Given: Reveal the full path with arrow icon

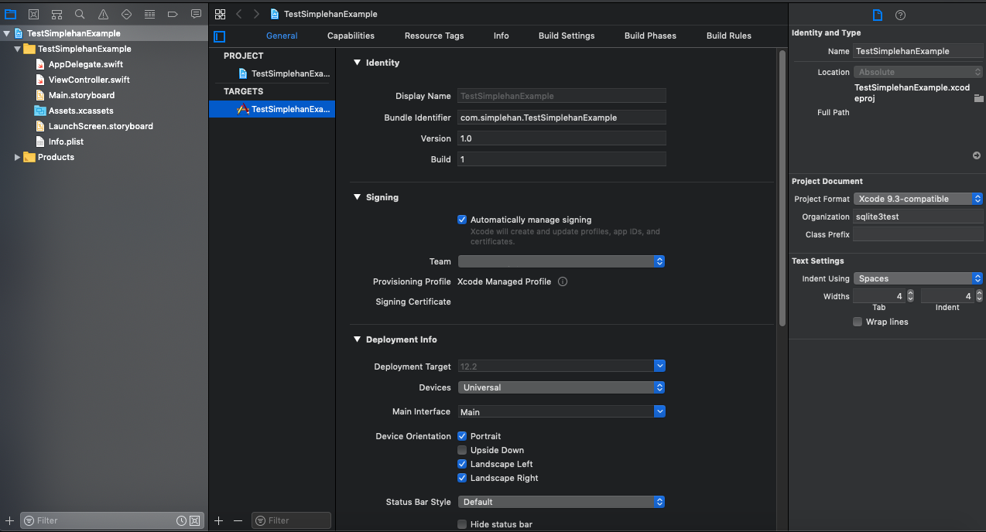Looking at the screenshot, I should click(x=977, y=155).
